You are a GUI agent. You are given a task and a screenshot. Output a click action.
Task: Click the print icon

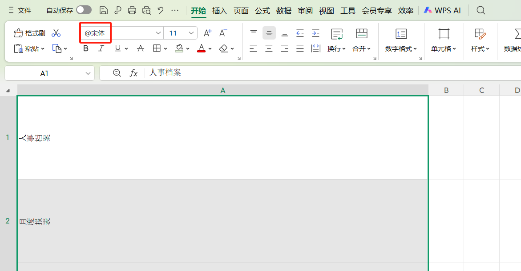click(132, 10)
